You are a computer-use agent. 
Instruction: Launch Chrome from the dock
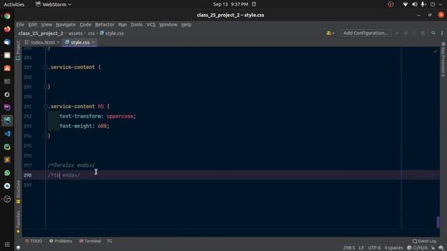7,16
